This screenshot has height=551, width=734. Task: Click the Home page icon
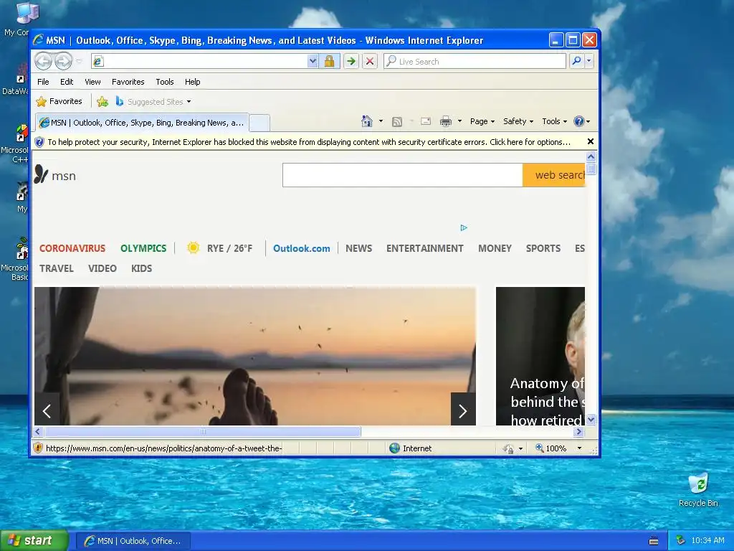[367, 121]
